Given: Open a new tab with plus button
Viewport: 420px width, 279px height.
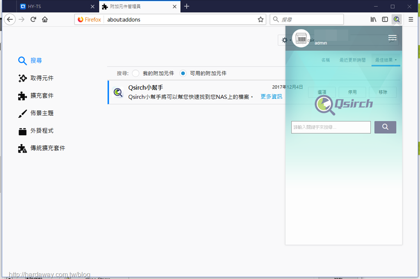Looking at the screenshot, I should click(x=187, y=7).
